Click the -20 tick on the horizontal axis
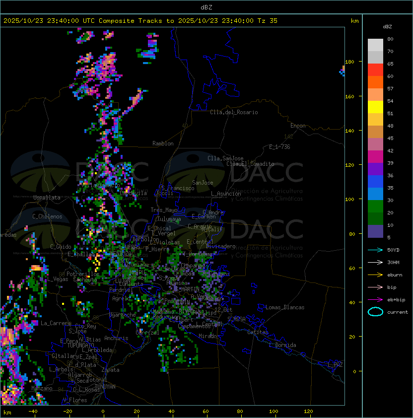The height and width of the screenshot is (418, 413). 68,412
